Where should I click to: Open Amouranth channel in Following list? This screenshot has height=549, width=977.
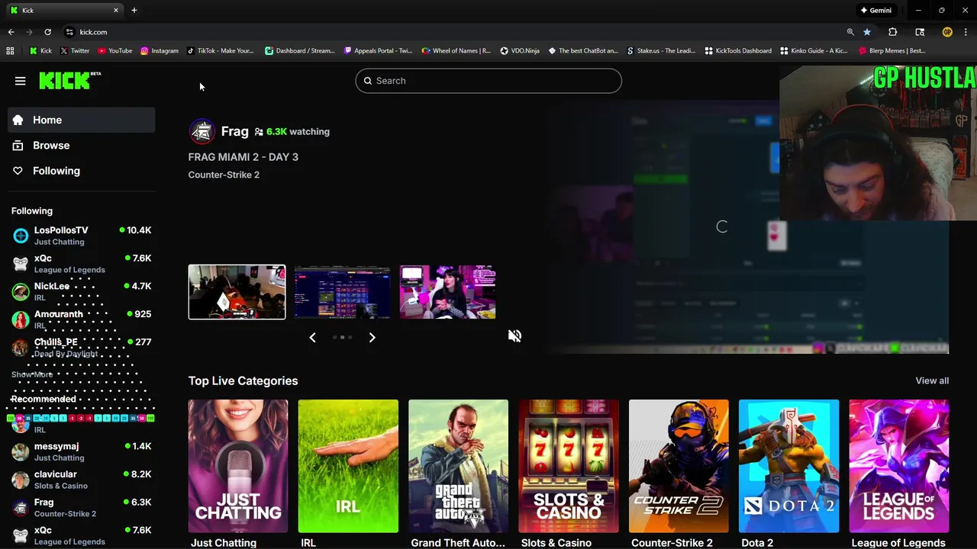tap(82, 319)
